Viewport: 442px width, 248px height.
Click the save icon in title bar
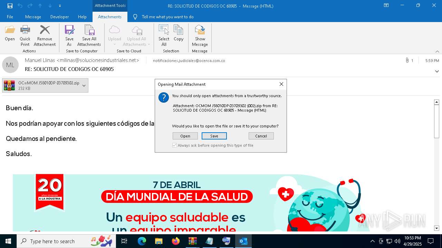click(x=10, y=6)
